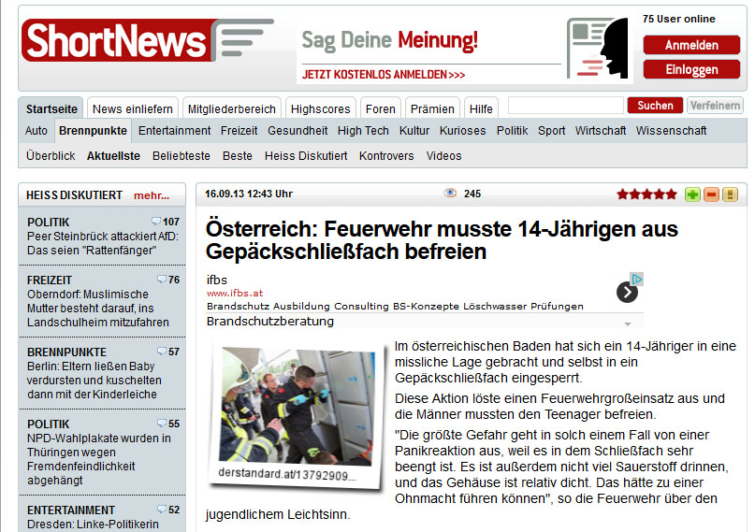Click the derstandard.at source caption
Screen dimensions: 755x532
pyautogui.click(x=287, y=474)
